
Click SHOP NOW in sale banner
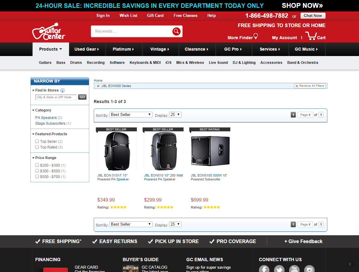coord(302,5)
